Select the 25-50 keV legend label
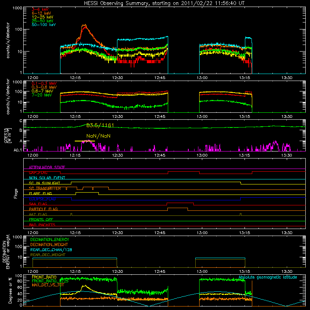 [43, 21]
